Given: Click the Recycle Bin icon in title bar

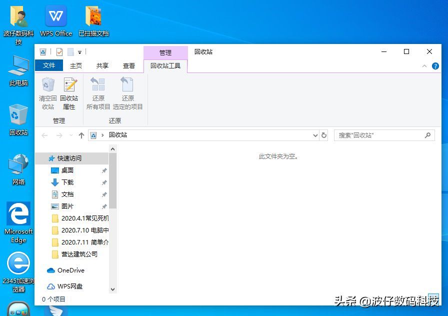Looking at the screenshot, I should point(43,52).
